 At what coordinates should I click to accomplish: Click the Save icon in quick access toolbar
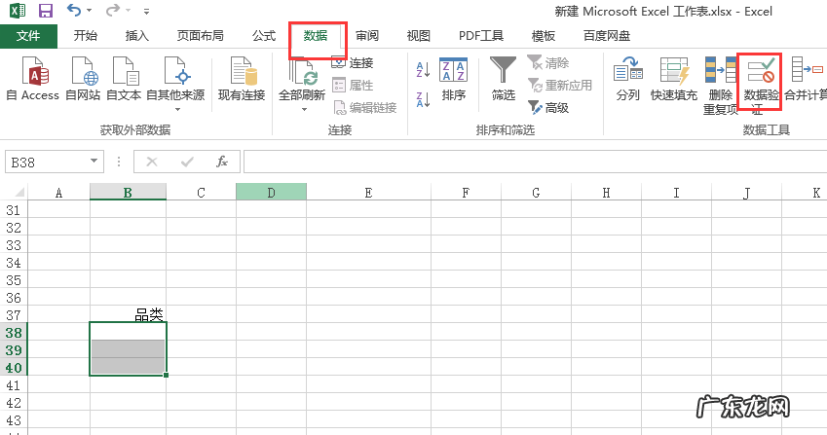point(46,11)
